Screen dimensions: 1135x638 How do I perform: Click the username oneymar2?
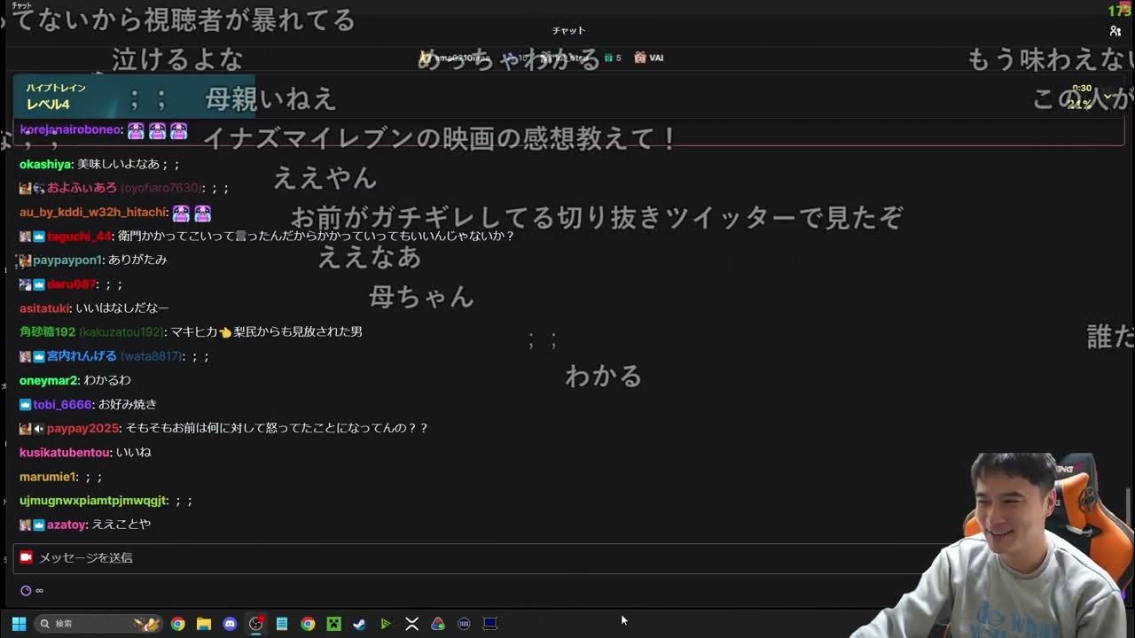49,380
